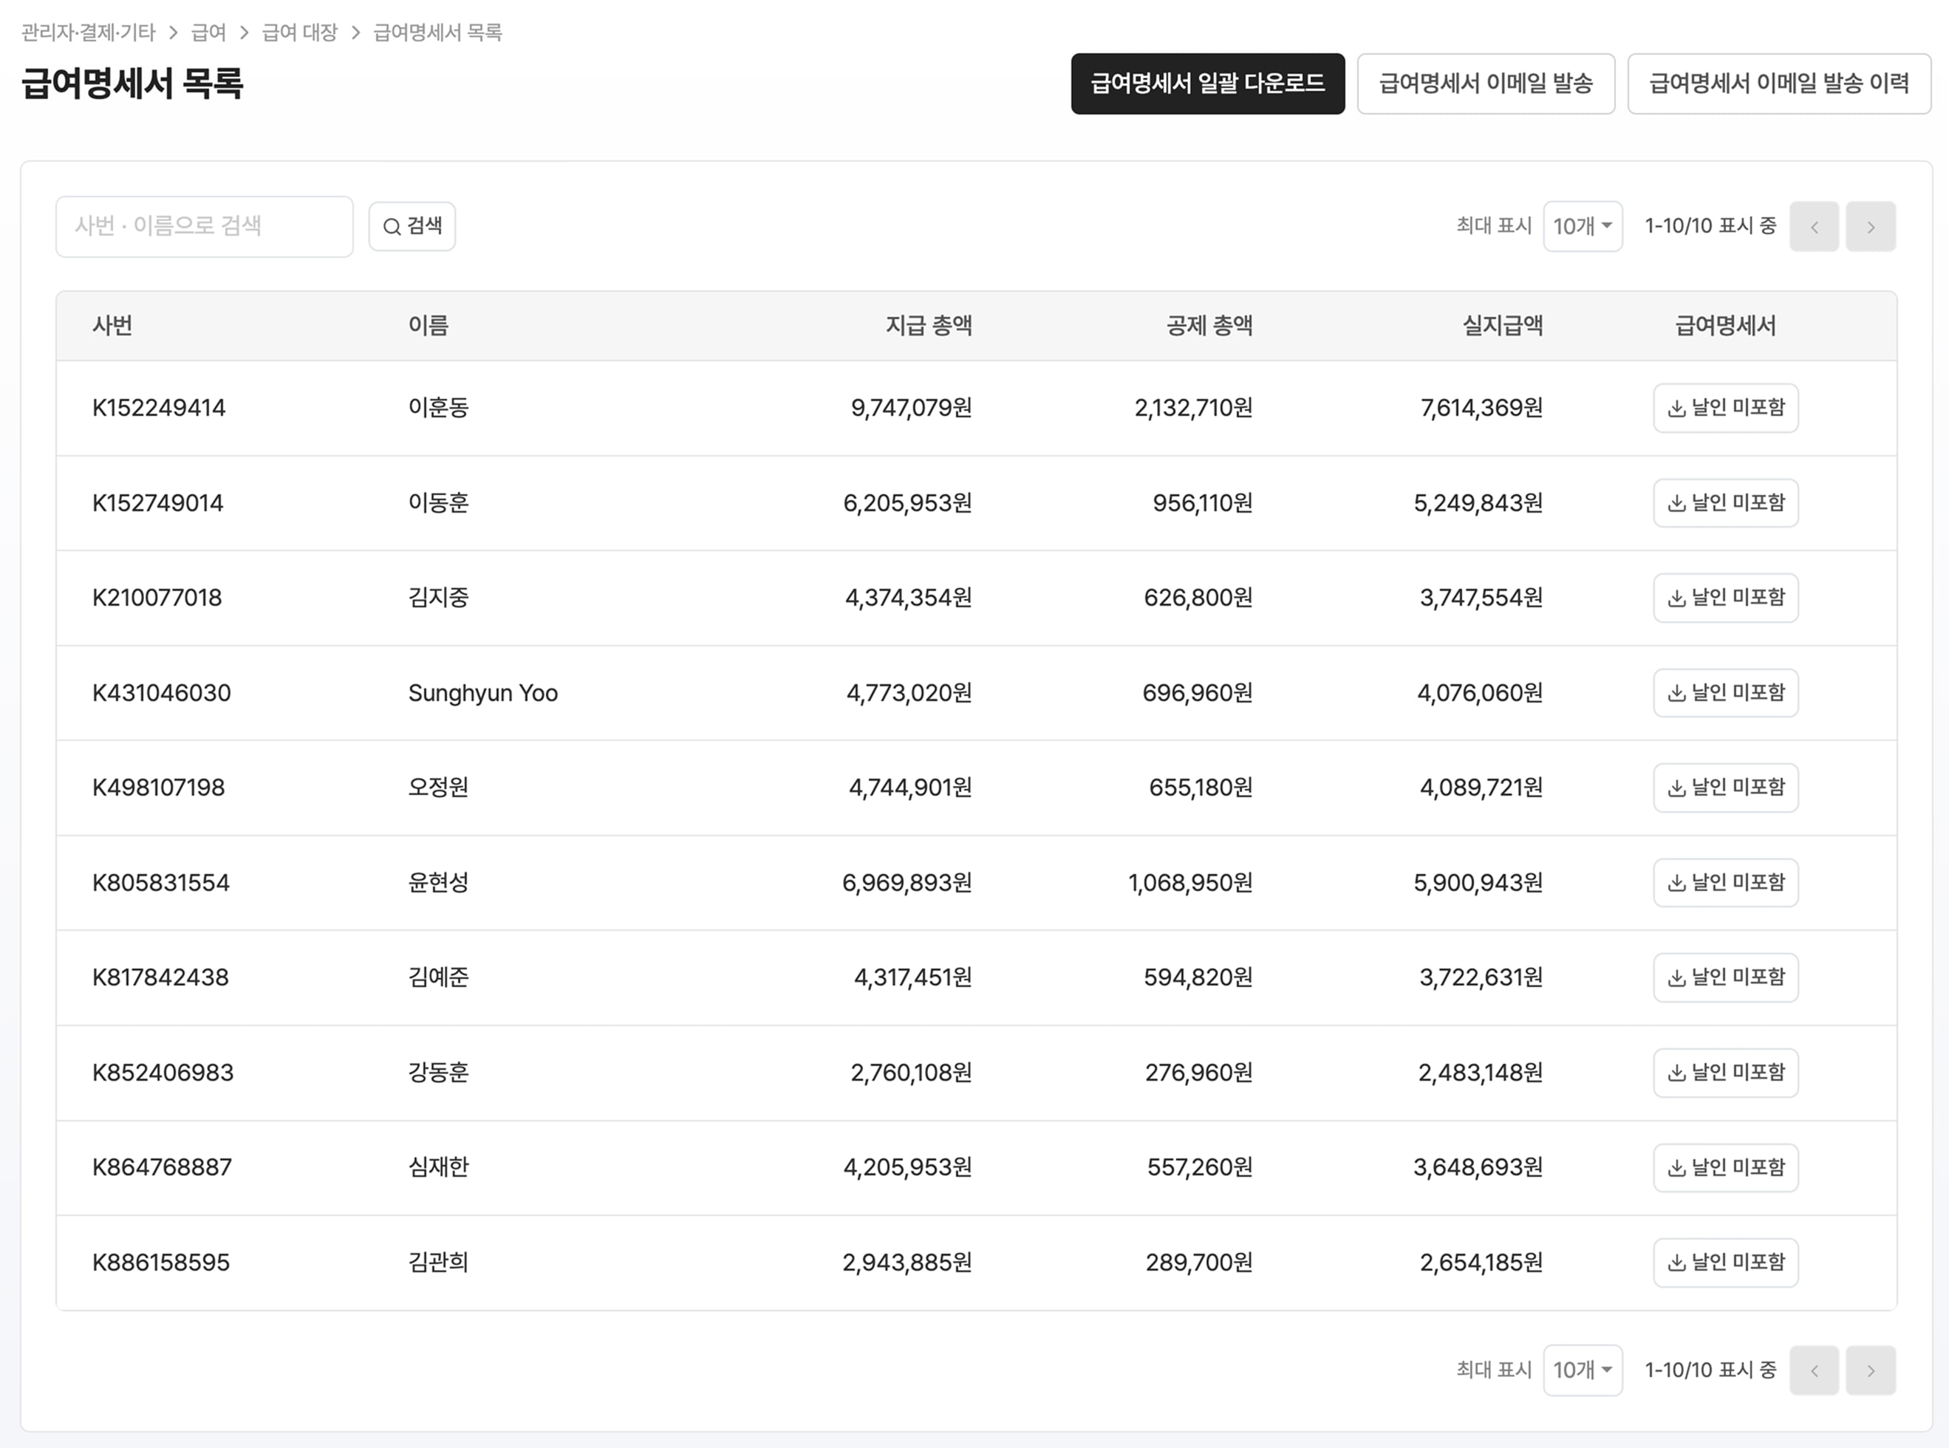Screen dimensions: 1949x1448
Task: Focus the 사번·이름으로 검색 input field
Action: pyautogui.click(x=204, y=226)
